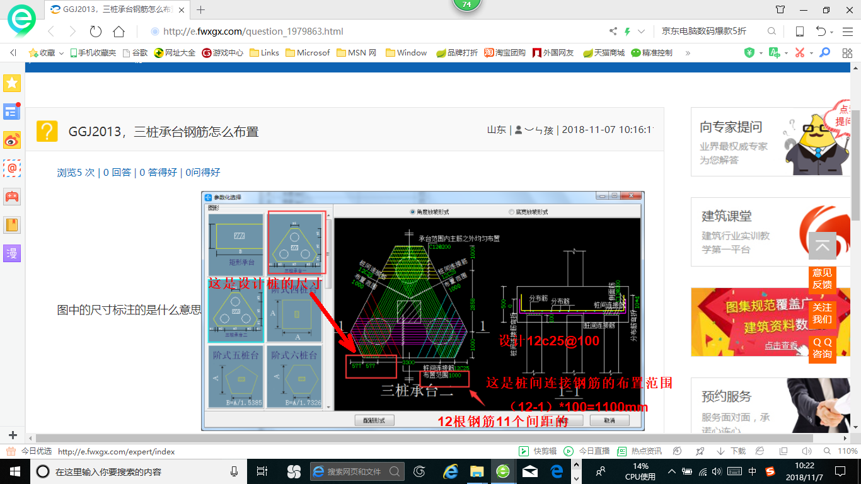Open the browser hamburger menu
This screenshot has height=484, width=861.
coord(848,31)
